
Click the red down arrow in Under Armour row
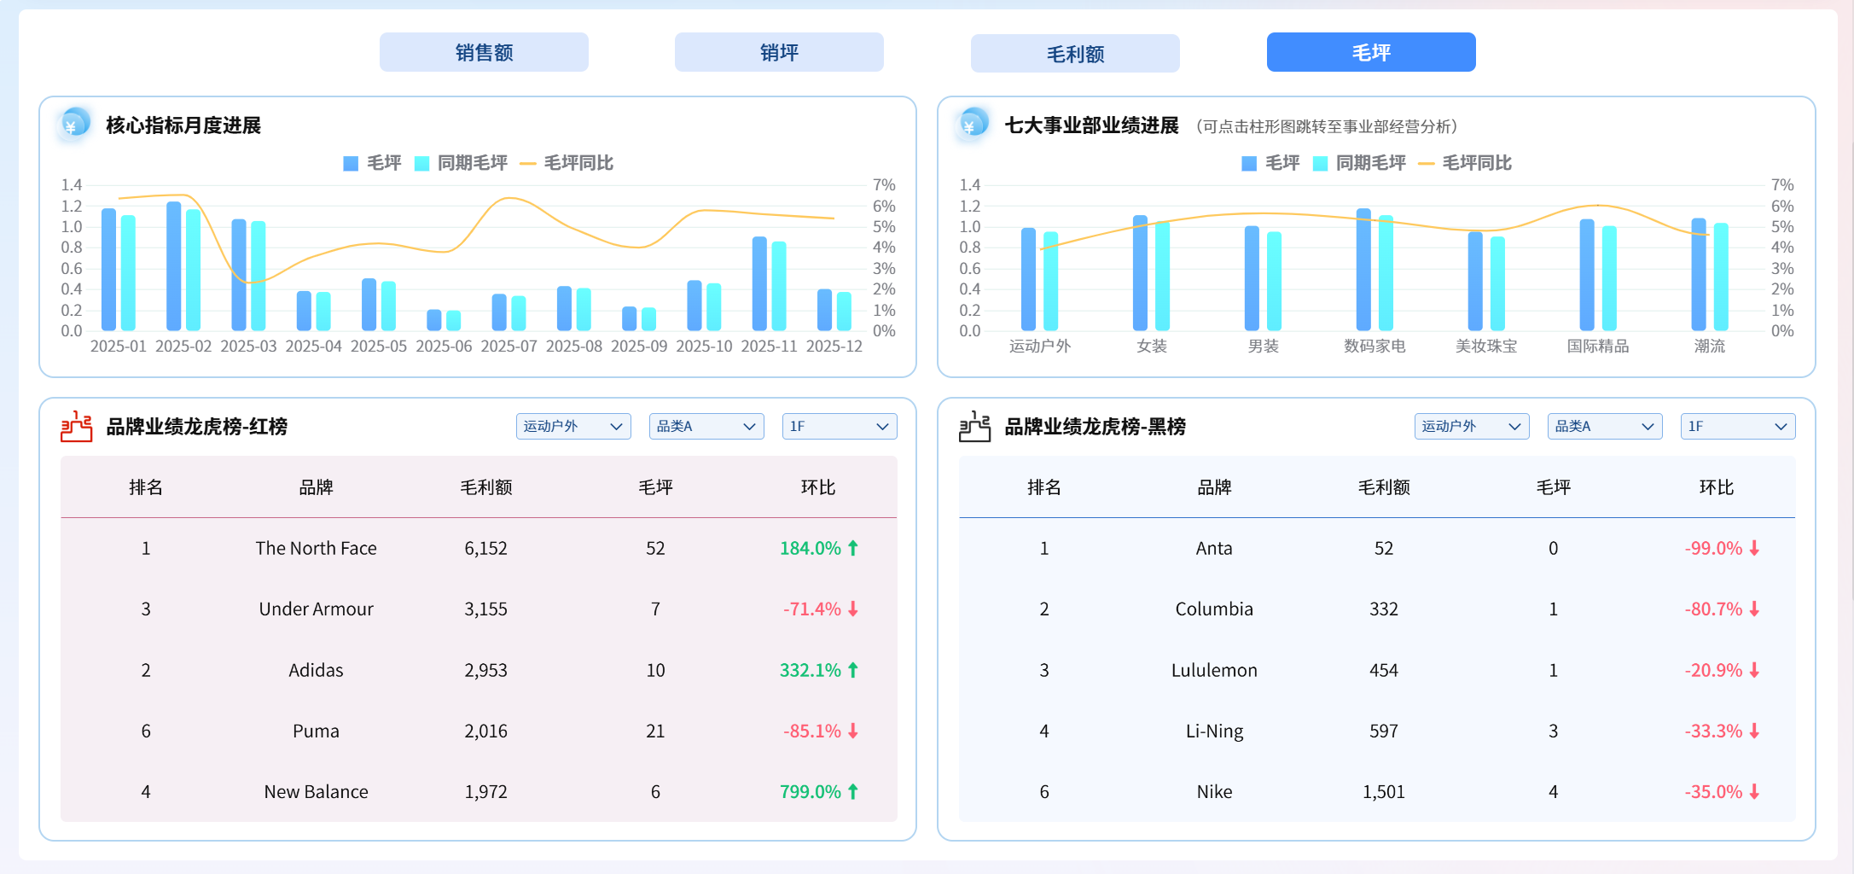coord(852,609)
